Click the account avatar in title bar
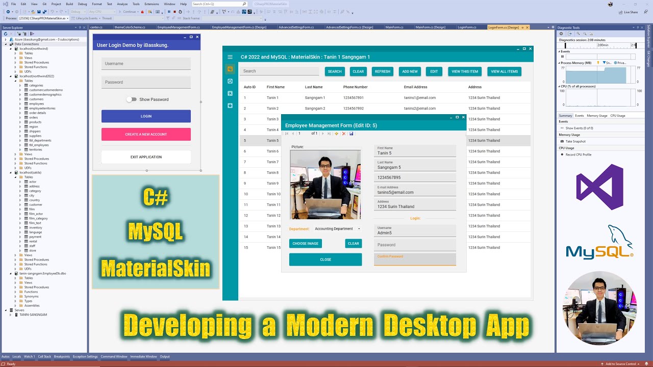Viewport: 653px width, 367px height. click(x=611, y=4)
